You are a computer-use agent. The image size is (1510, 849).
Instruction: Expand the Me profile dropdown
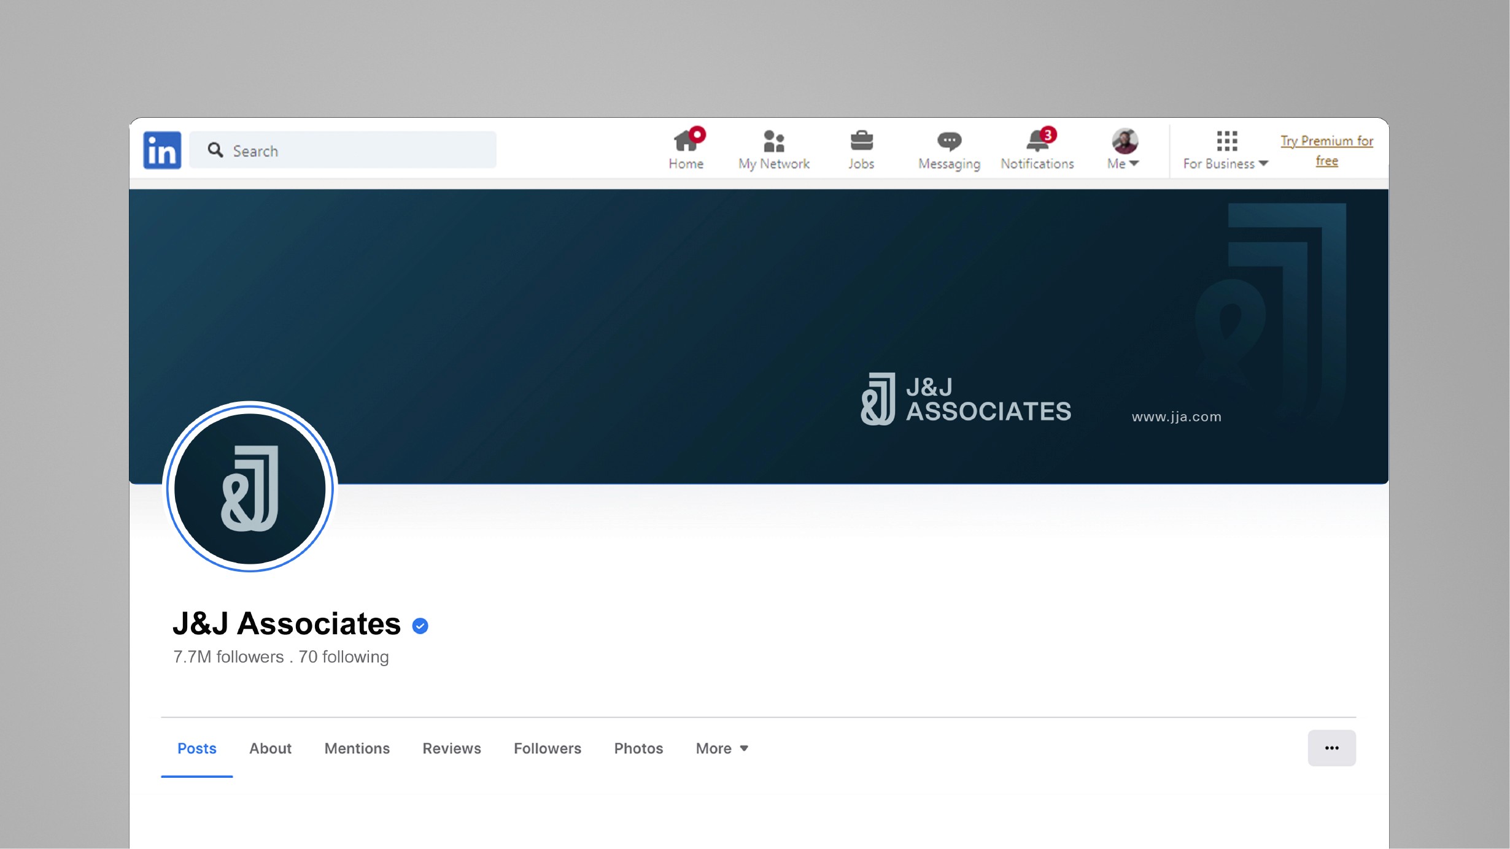tap(1125, 150)
